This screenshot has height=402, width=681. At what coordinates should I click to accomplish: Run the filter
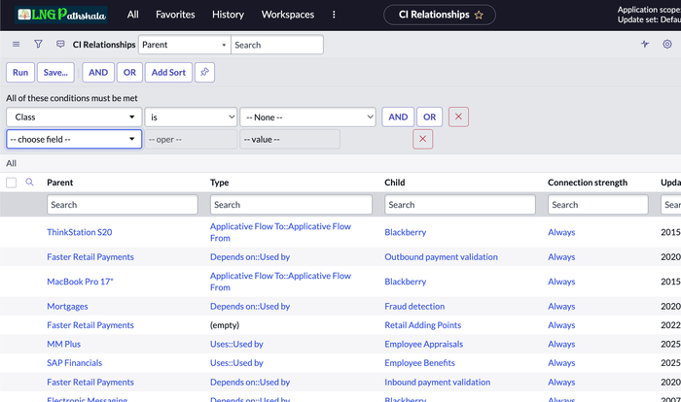[20, 73]
